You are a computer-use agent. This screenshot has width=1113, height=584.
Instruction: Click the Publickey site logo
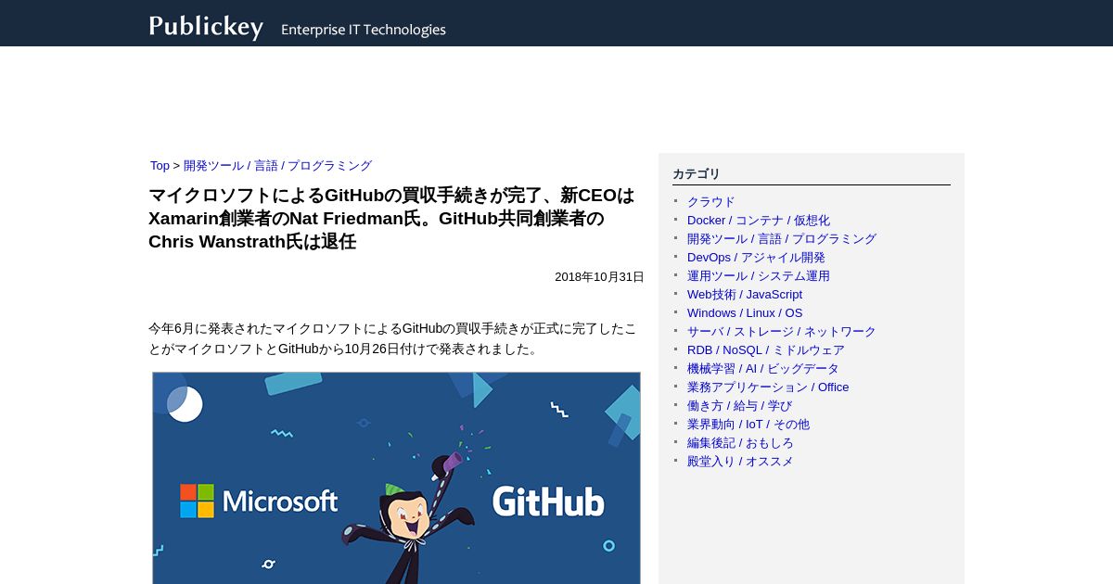[x=206, y=27]
